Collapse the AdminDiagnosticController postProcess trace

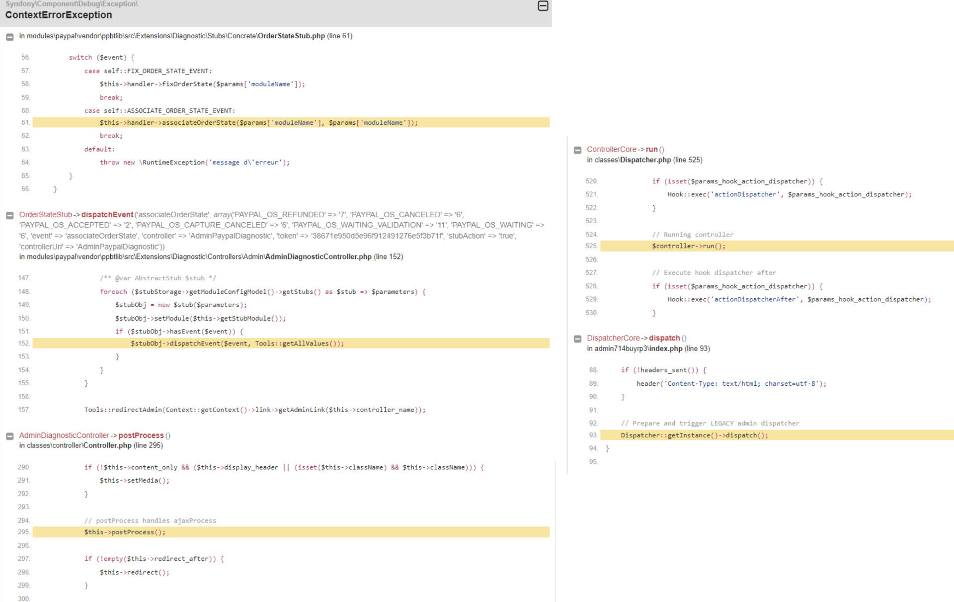[9, 436]
